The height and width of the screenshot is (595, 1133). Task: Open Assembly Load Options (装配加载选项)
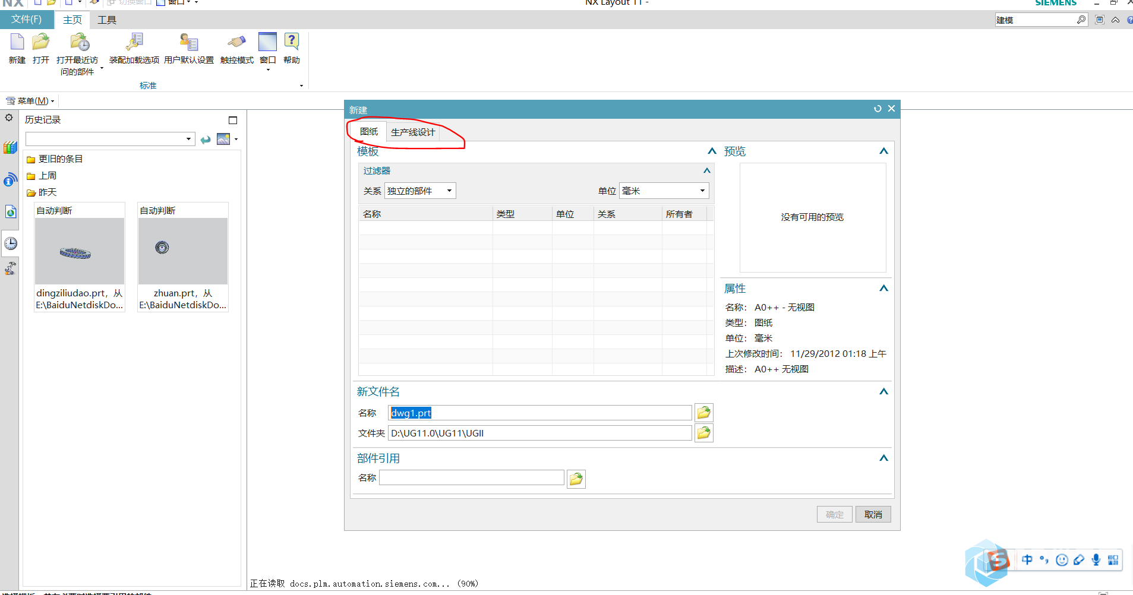tap(134, 42)
